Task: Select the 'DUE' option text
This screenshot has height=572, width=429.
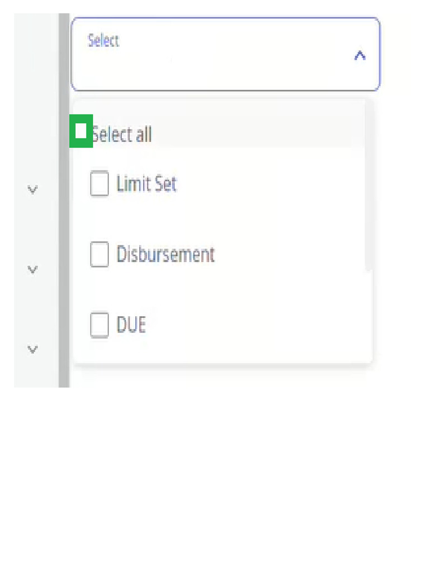Action: click(131, 325)
